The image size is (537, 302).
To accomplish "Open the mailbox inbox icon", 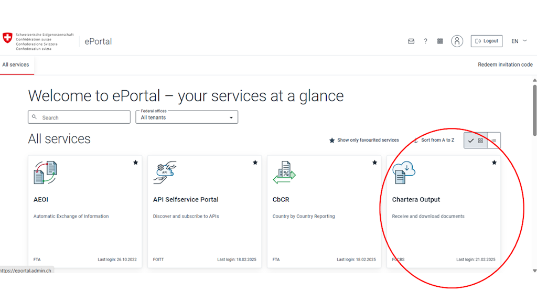I will coord(411,41).
